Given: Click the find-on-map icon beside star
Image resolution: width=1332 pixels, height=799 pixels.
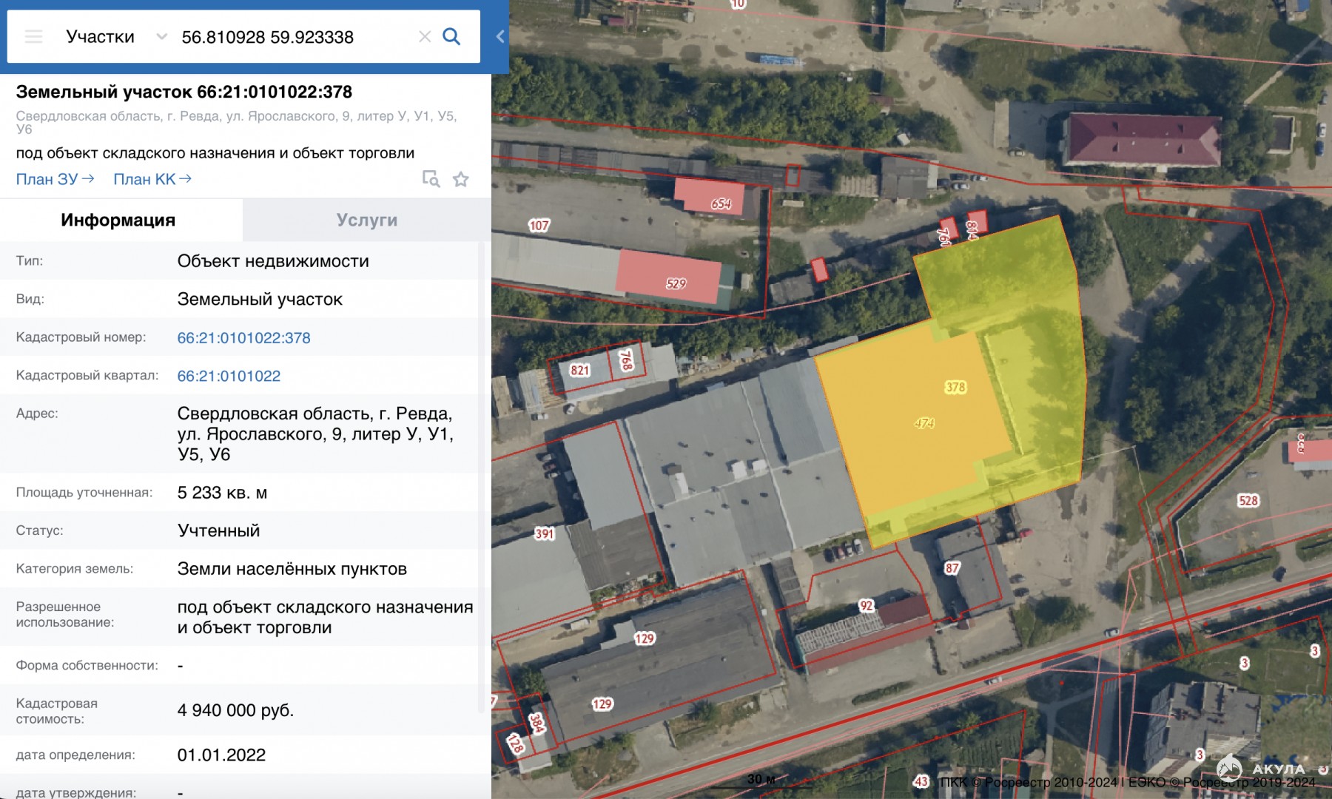Looking at the screenshot, I should [431, 179].
